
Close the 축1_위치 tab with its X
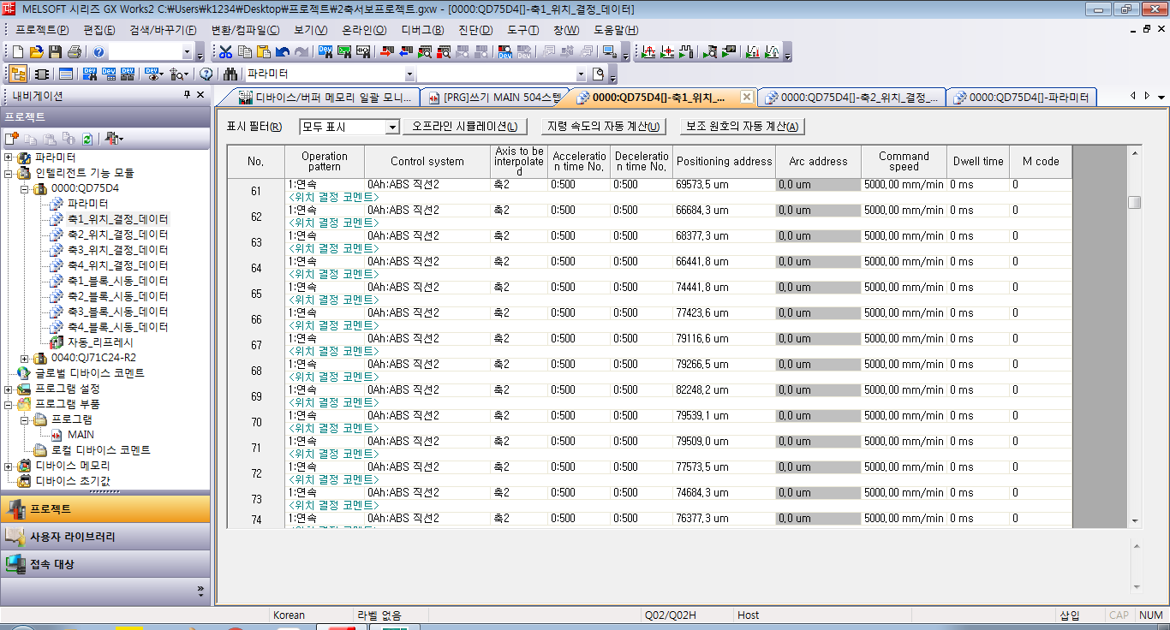click(746, 97)
